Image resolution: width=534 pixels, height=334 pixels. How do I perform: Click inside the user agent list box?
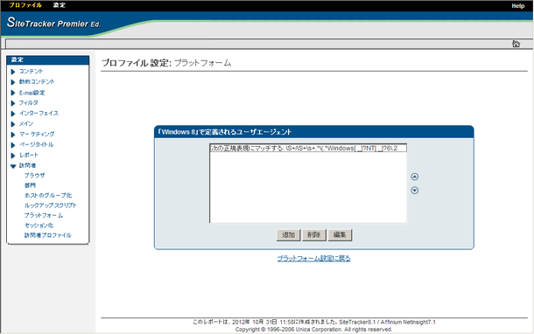[308, 184]
